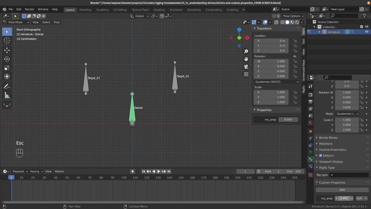Select the Select Box tool
This screenshot has height=209, width=371.
[x=7, y=31]
